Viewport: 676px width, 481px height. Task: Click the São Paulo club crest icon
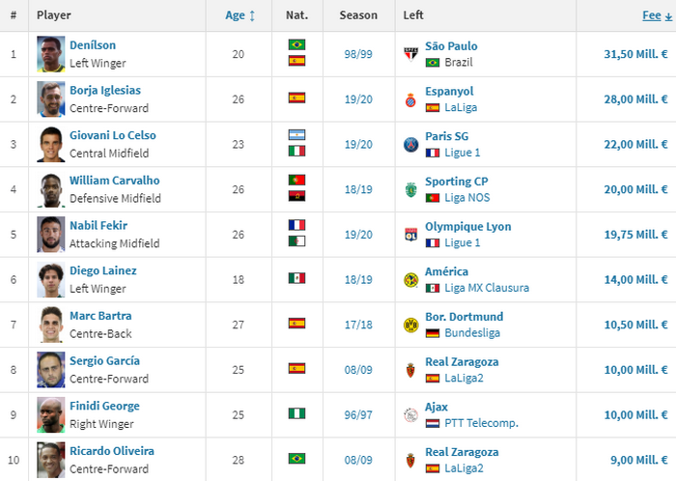[410, 54]
